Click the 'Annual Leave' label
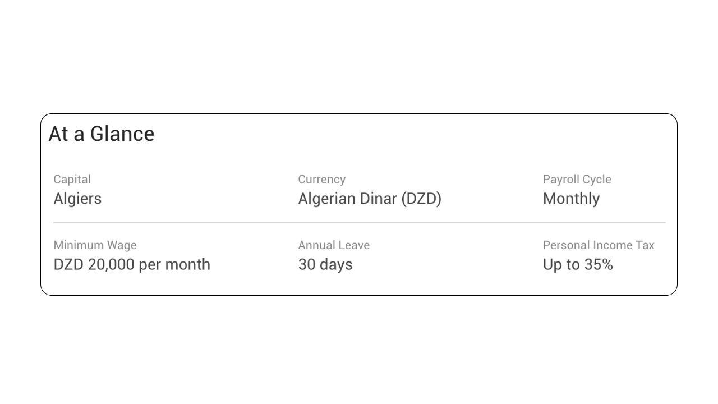This screenshot has width=718, height=404. (334, 245)
